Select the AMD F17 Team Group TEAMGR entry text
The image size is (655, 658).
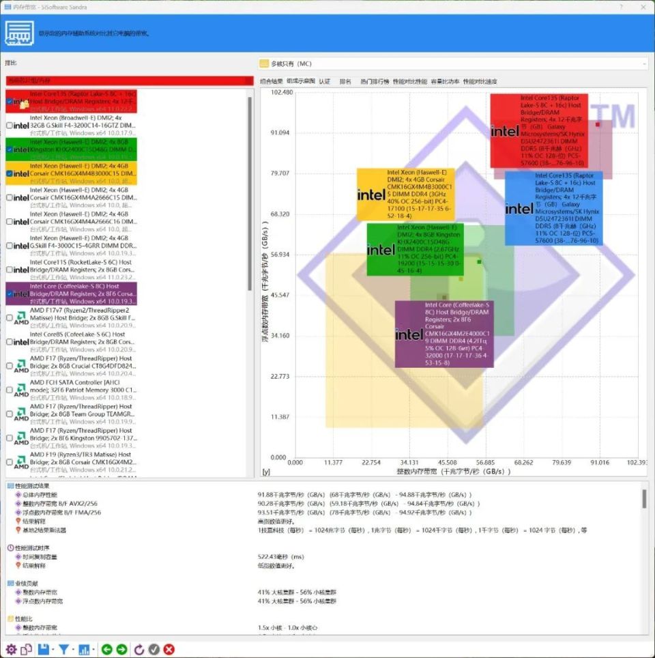tap(83, 414)
